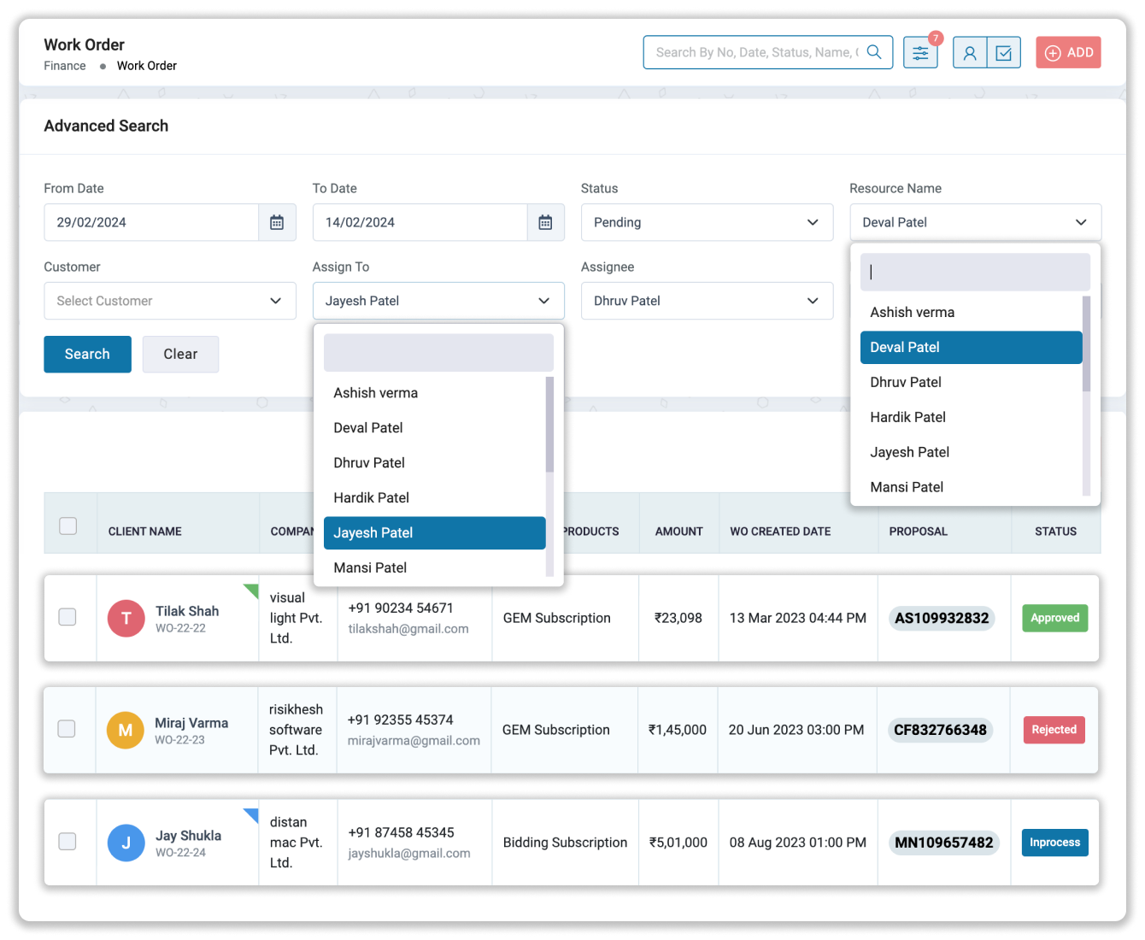The height and width of the screenshot is (940, 1145).
Task: Click the Clear button
Action: [x=180, y=354]
